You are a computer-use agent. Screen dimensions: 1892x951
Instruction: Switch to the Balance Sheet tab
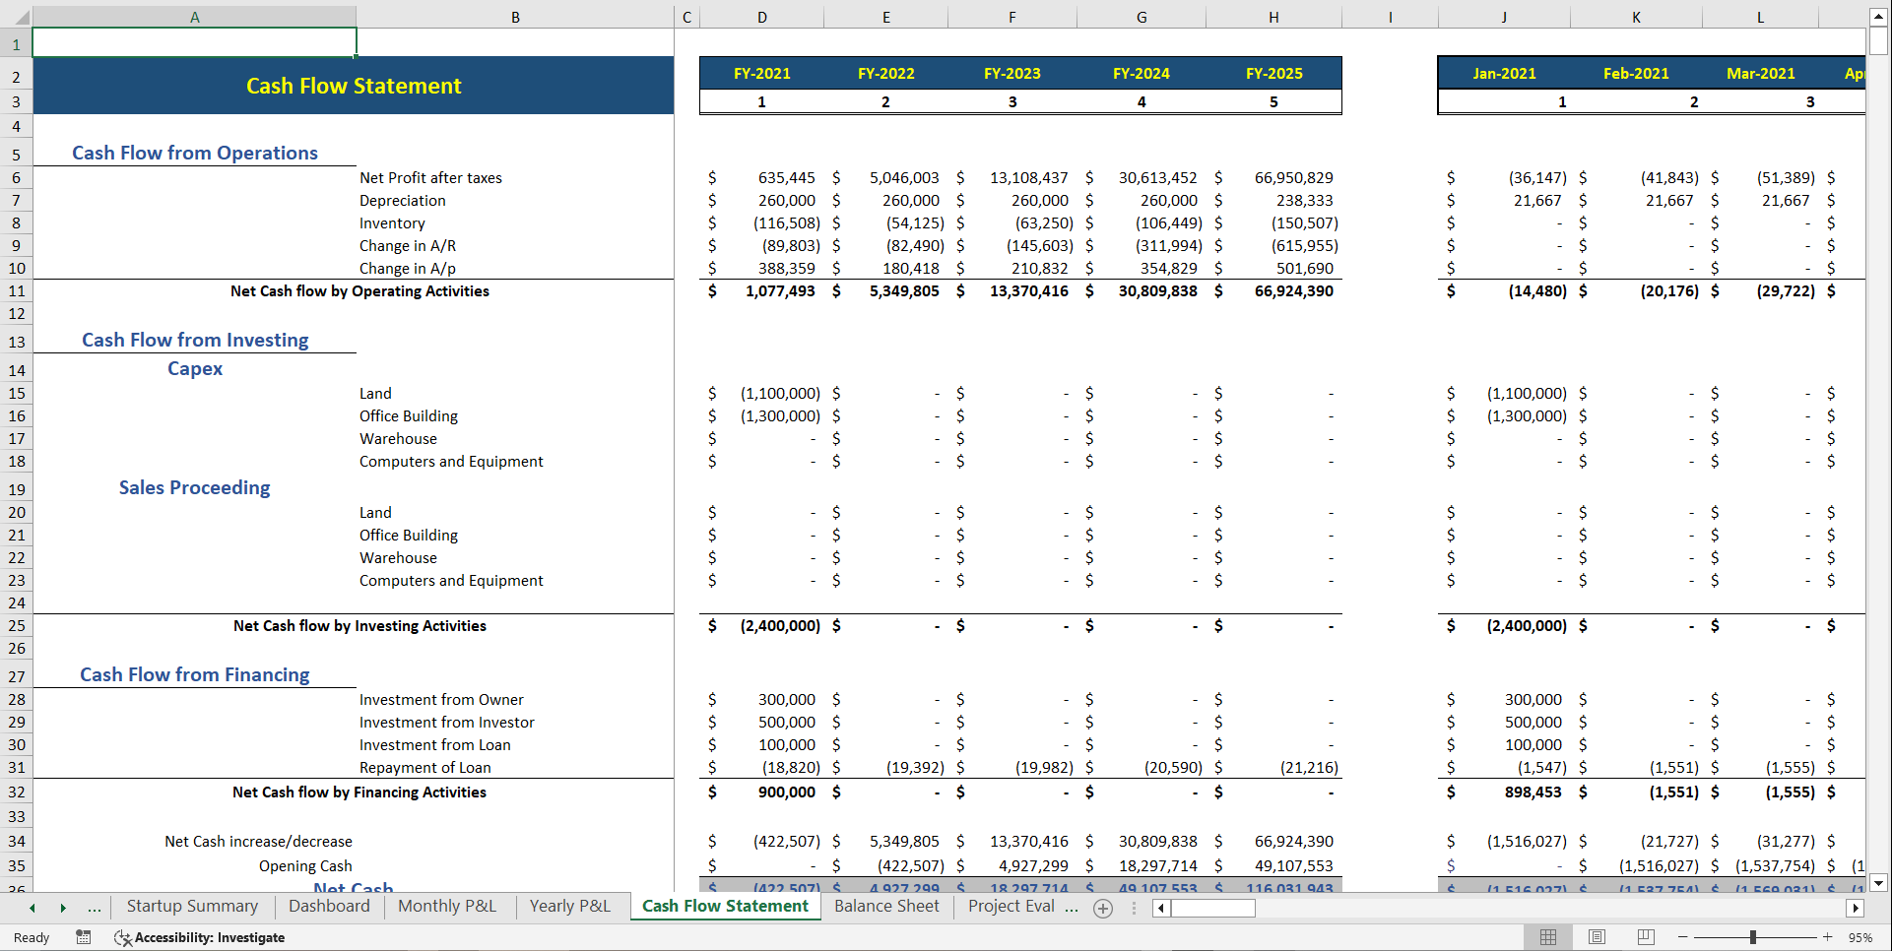click(885, 906)
